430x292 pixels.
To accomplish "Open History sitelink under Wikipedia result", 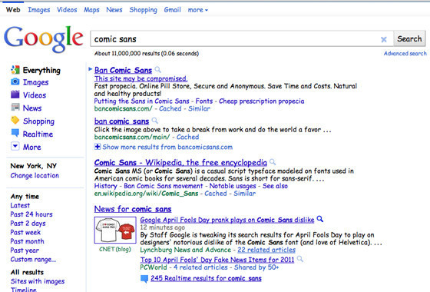I will [106, 186].
